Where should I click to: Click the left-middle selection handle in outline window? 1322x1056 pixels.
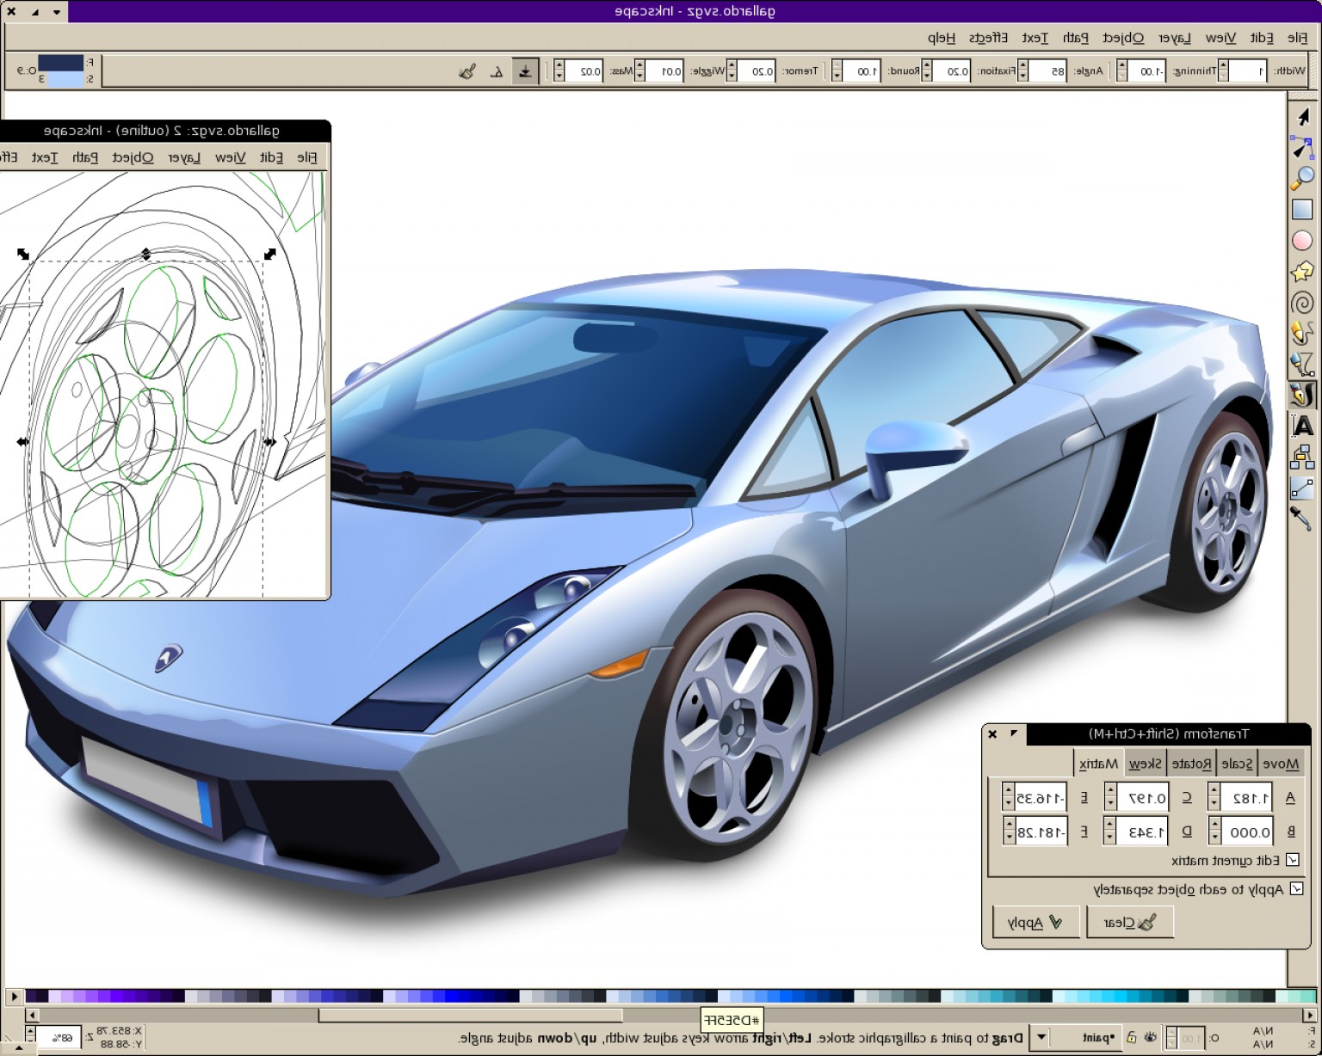[x=23, y=442]
